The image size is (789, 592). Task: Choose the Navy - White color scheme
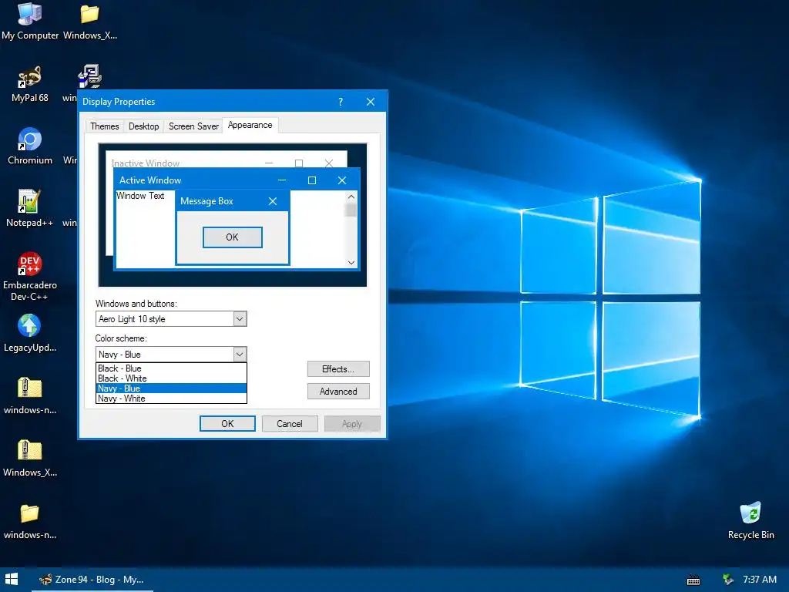click(171, 399)
